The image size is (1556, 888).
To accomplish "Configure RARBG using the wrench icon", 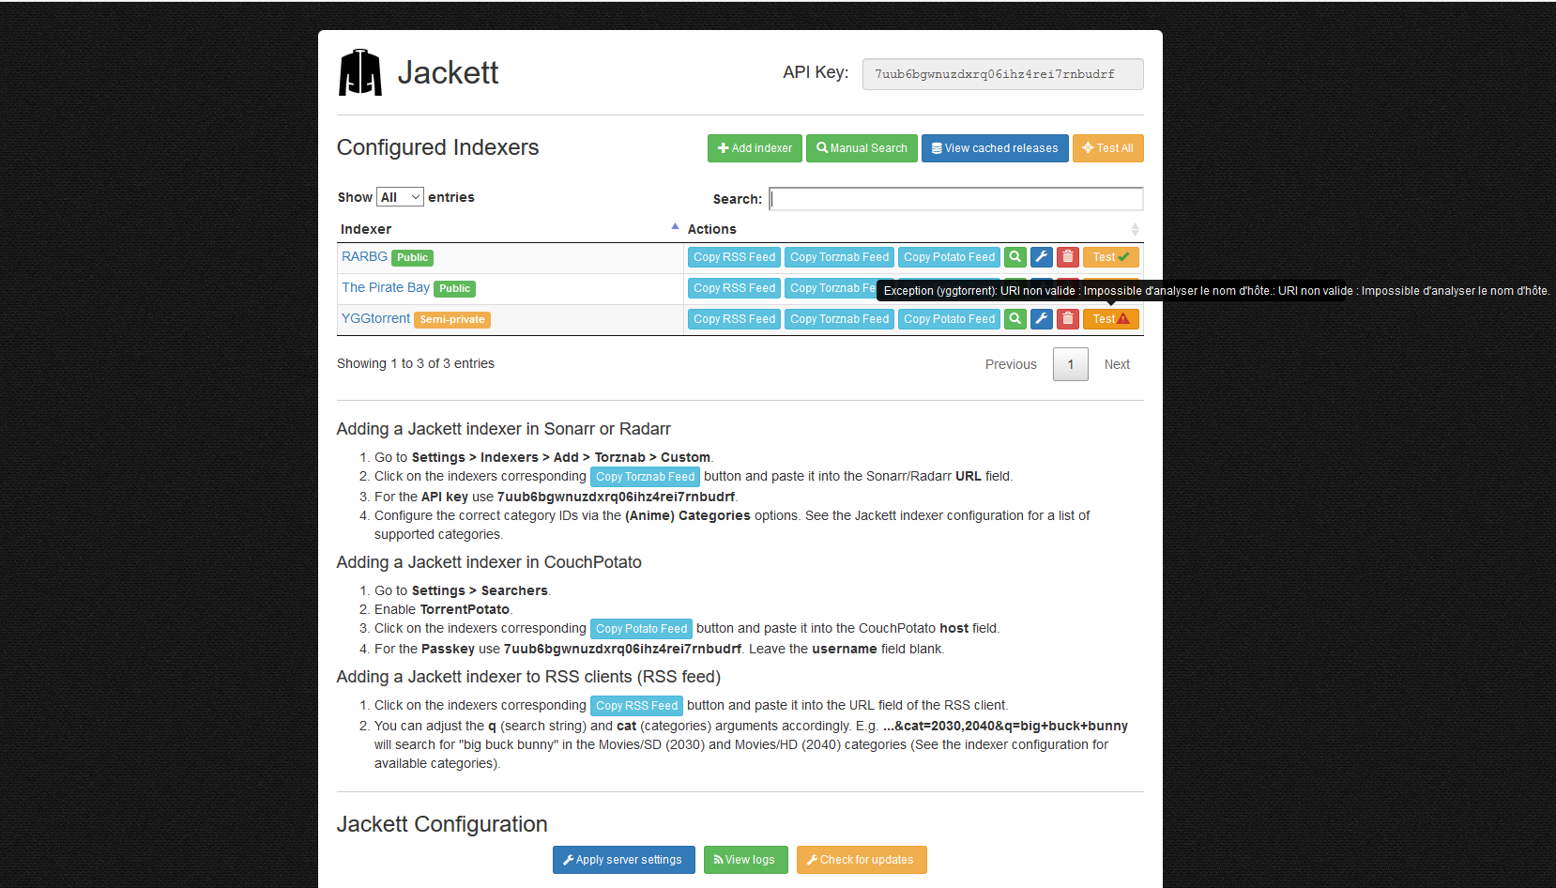I will [1041, 256].
